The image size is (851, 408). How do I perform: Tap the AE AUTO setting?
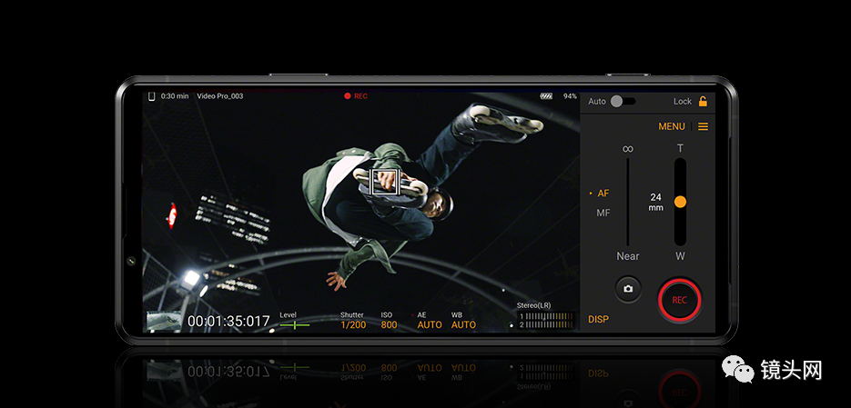click(x=430, y=320)
